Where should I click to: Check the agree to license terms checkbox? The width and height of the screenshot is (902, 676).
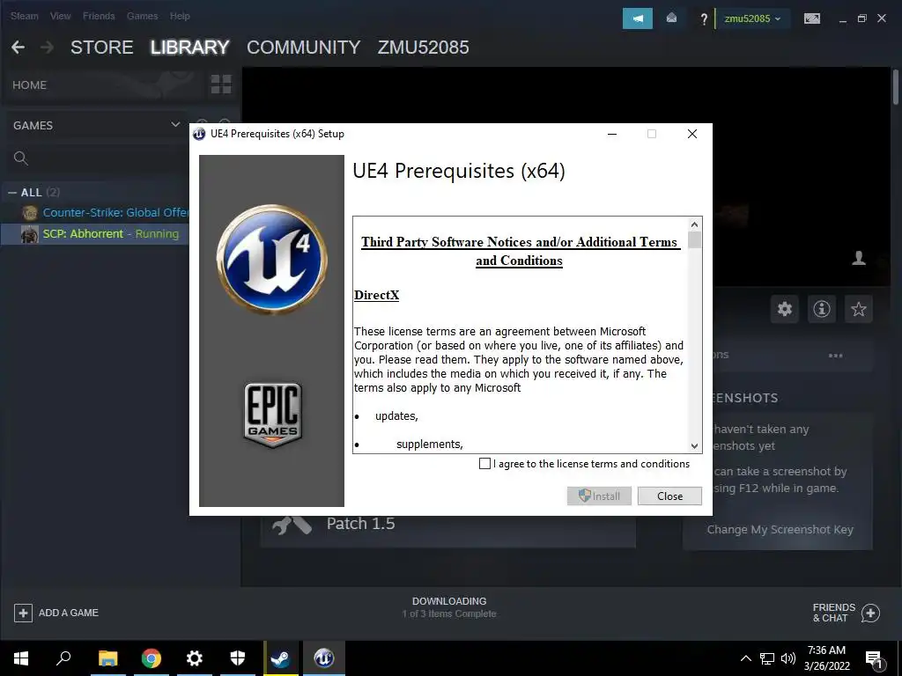tap(485, 463)
